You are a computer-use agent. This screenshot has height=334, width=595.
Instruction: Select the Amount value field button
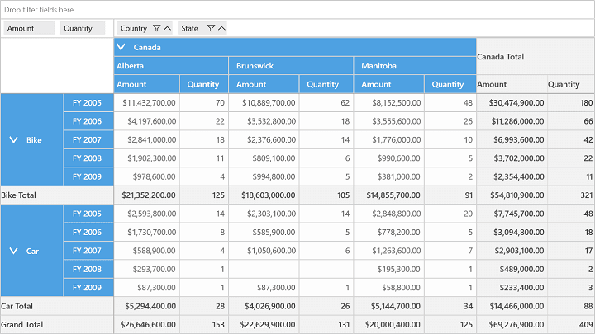click(x=29, y=28)
